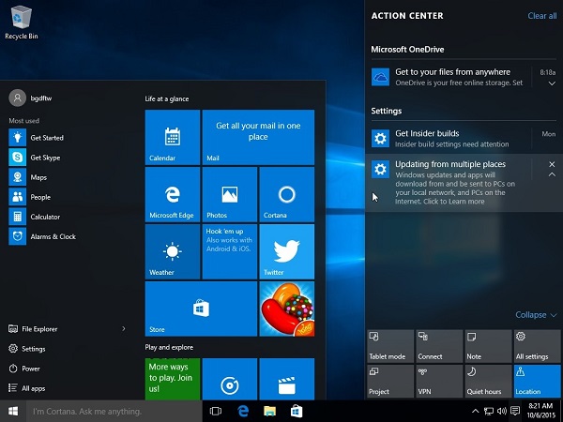Clear all Action Center notifications
The image size is (563, 422).
tap(541, 16)
